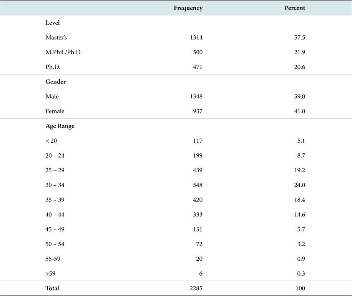Image resolution: width=352 pixels, height=296 pixels.
Task: Click the Percent column header
Action: (294, 8)
